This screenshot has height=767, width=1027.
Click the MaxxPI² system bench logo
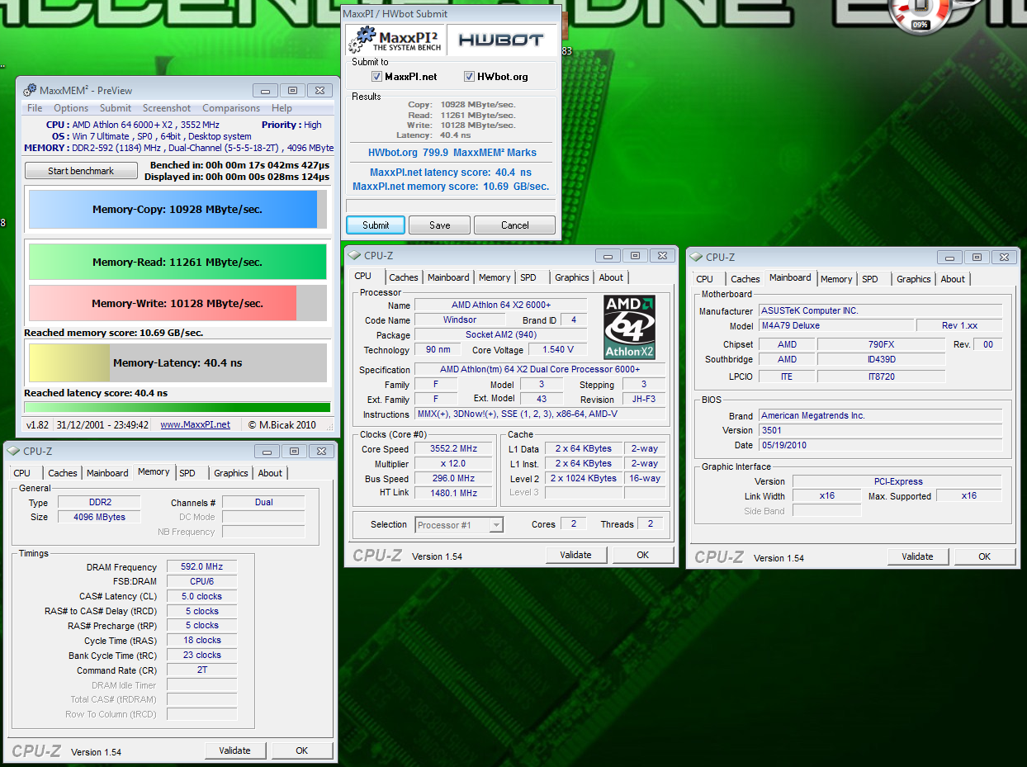point(395,39)
